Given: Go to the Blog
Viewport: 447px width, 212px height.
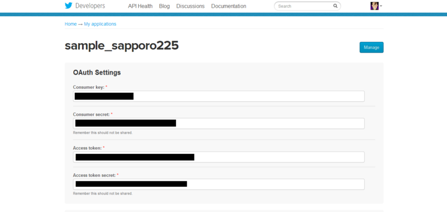Looking at the screenshot, I should click(x=164, y=6).
